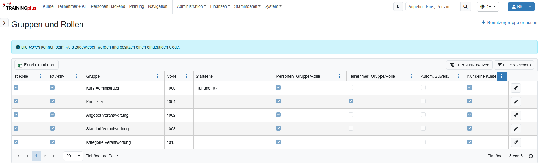Screen dimensions: 539x164
Task: Click Benutzergruppe erfassen link
Action: click(509, 23)
